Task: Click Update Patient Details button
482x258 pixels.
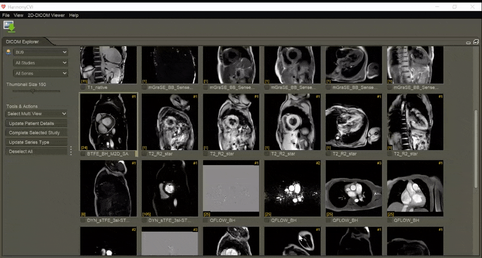Action: (36, 123)
